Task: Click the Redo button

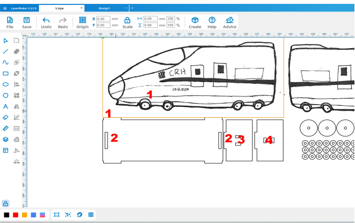Action: coord(63,22)
